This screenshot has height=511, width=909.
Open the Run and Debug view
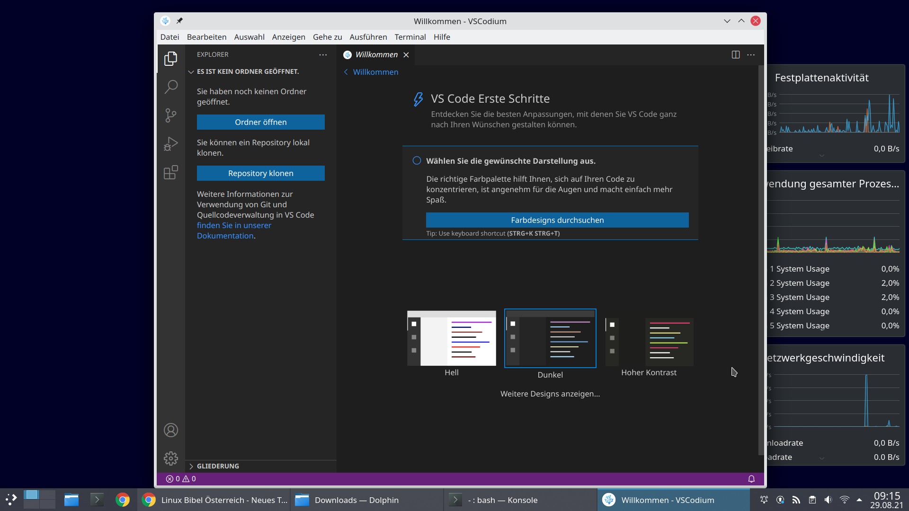[170, 144]
